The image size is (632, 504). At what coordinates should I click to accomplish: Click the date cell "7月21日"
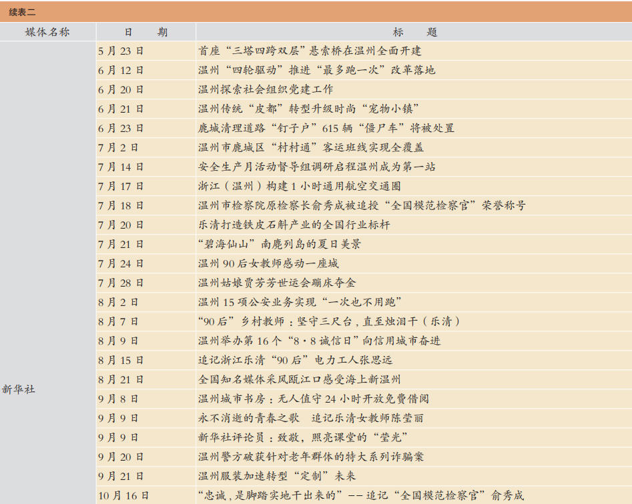pyautogui.click(x=121, y=245)
